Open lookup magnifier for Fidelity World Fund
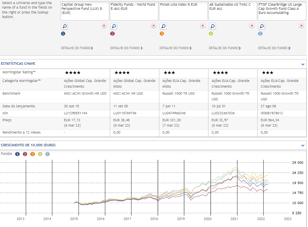 113,26
